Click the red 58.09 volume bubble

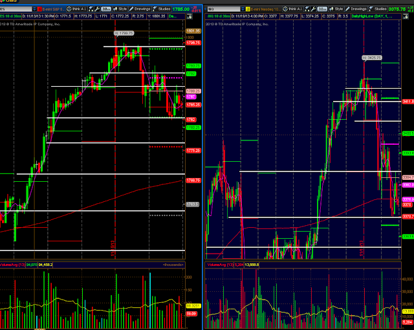(191, 314)
